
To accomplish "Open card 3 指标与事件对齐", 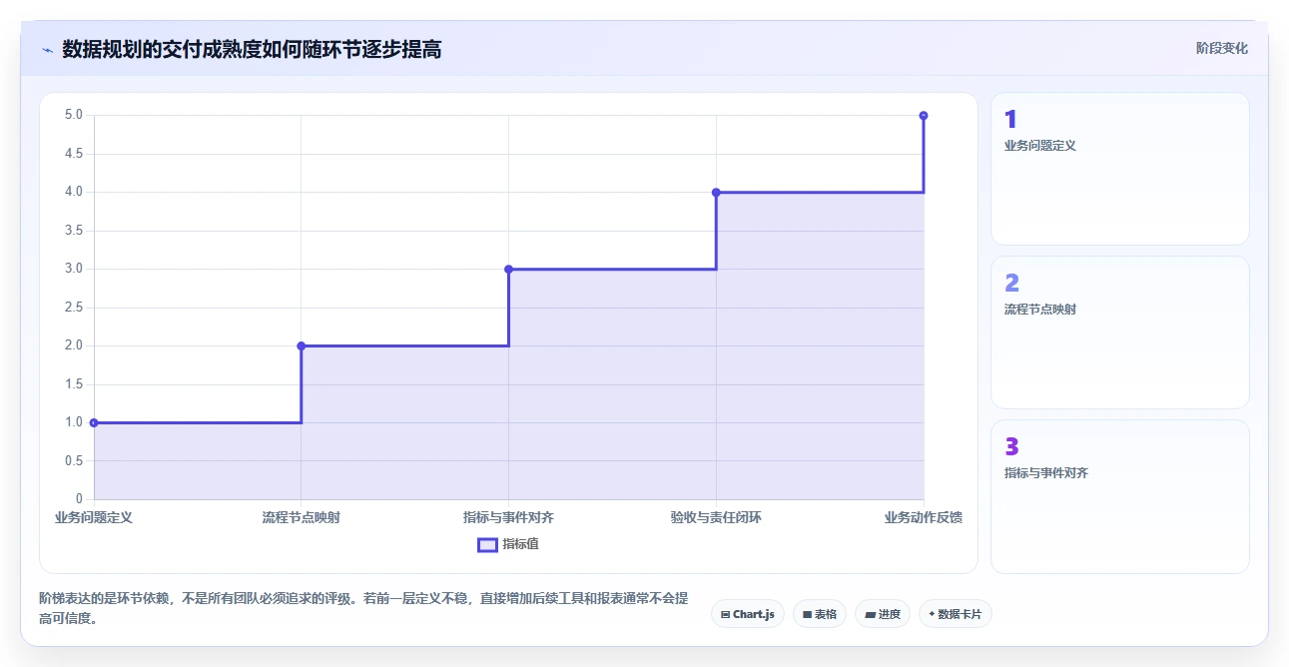I will click(1119, 496).
